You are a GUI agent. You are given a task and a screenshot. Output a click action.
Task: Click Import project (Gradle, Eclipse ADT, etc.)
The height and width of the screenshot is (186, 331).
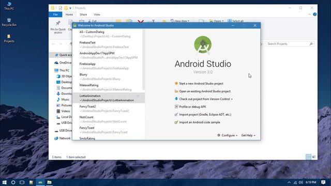pos(205,115)
